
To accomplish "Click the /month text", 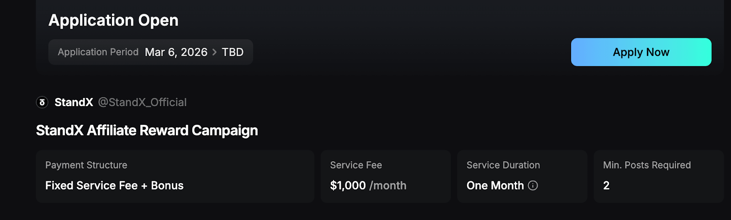I will pos(388,185).
